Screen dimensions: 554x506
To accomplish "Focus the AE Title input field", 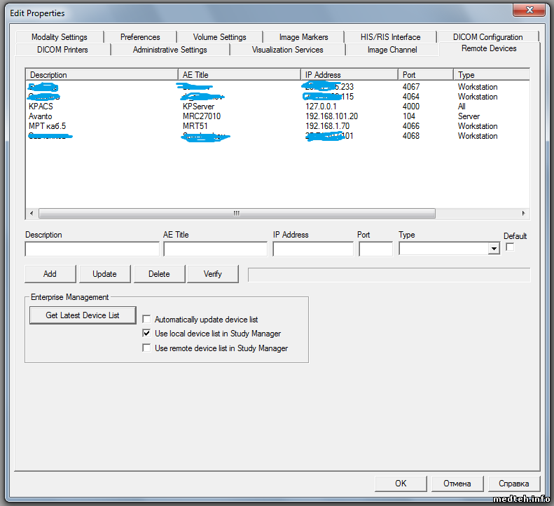I will click(x=215, y=249).
